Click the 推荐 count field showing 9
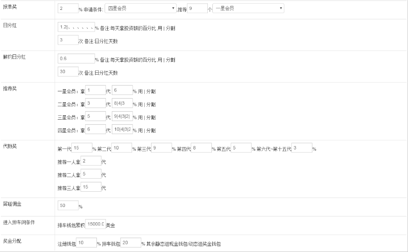Screen dimensions: 408x252 click(x=197, y=8)
